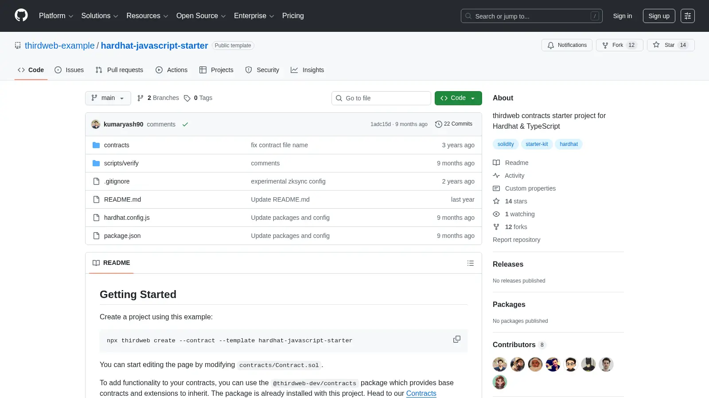Click the repository template icon before thirdweb-example
The image size is (709, 398).
tap(18, 46)
